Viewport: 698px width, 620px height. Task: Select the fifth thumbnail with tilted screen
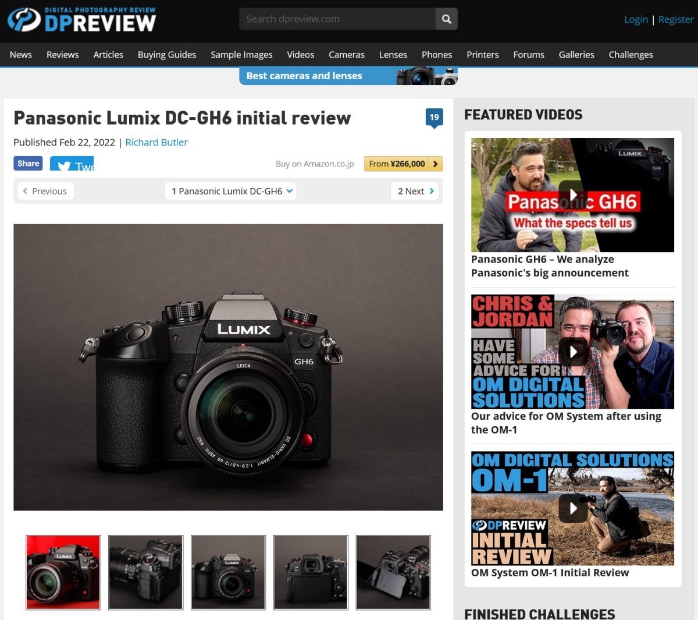[394, 572]
